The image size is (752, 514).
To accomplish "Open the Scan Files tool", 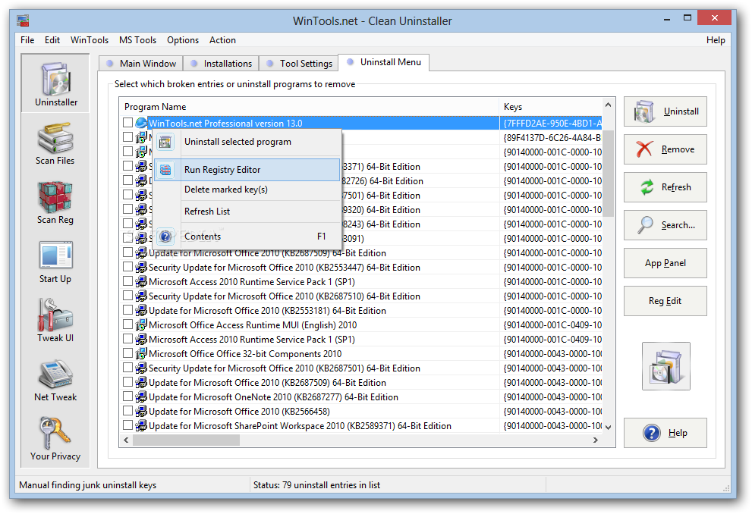I will click(x=55, y=143).
